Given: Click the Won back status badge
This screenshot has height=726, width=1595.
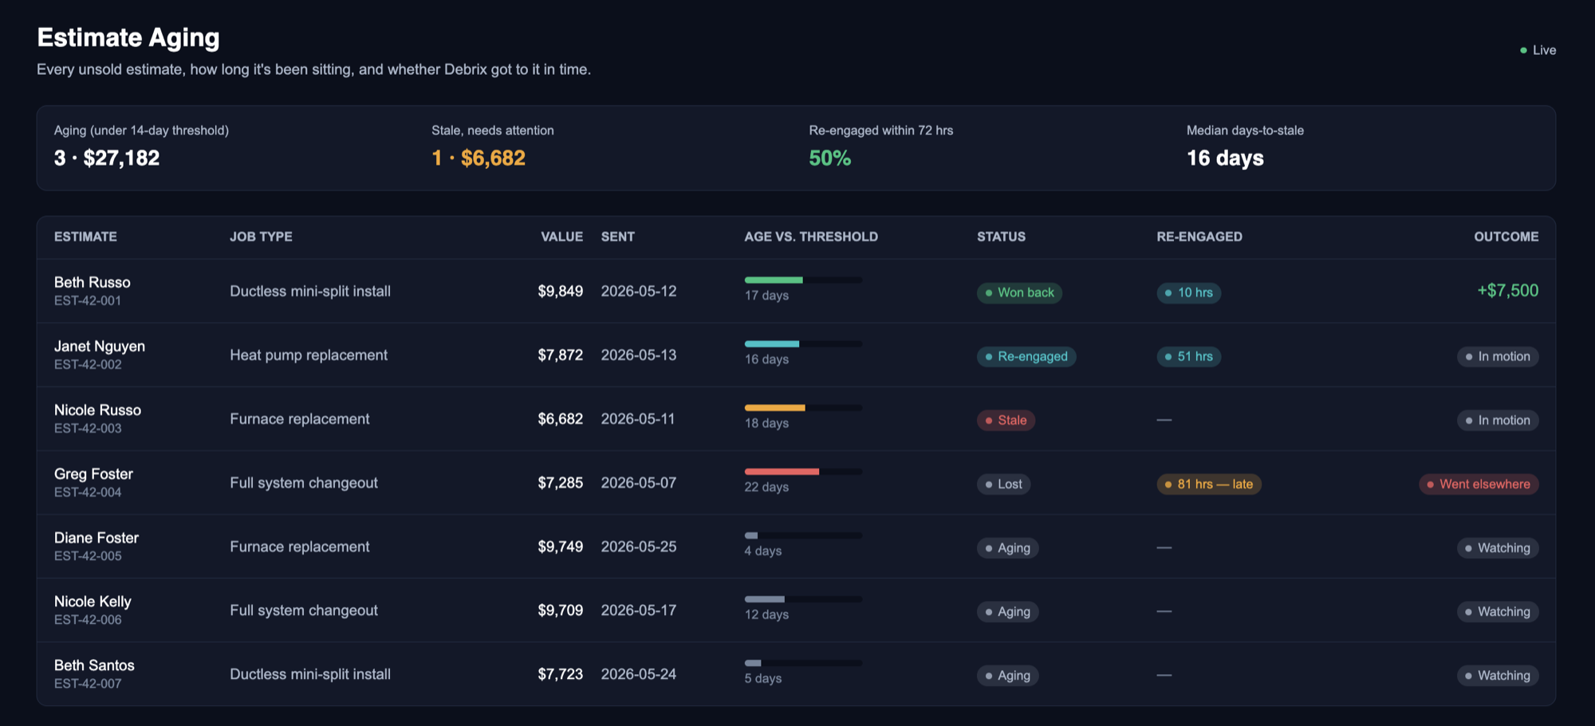Looking at the screenshot, I should 1019,292.
